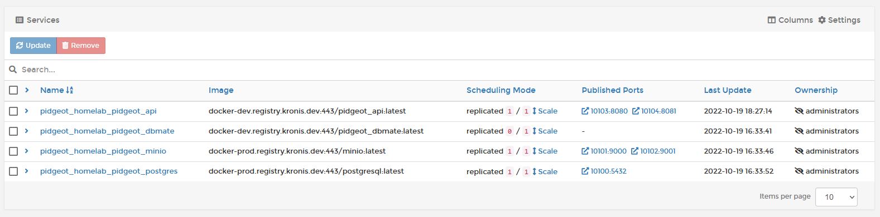Select checkbox for pidgeot_dbmate service
This screenshot has height=217, width=880.
pyautogui.click(x=13, y=131)
